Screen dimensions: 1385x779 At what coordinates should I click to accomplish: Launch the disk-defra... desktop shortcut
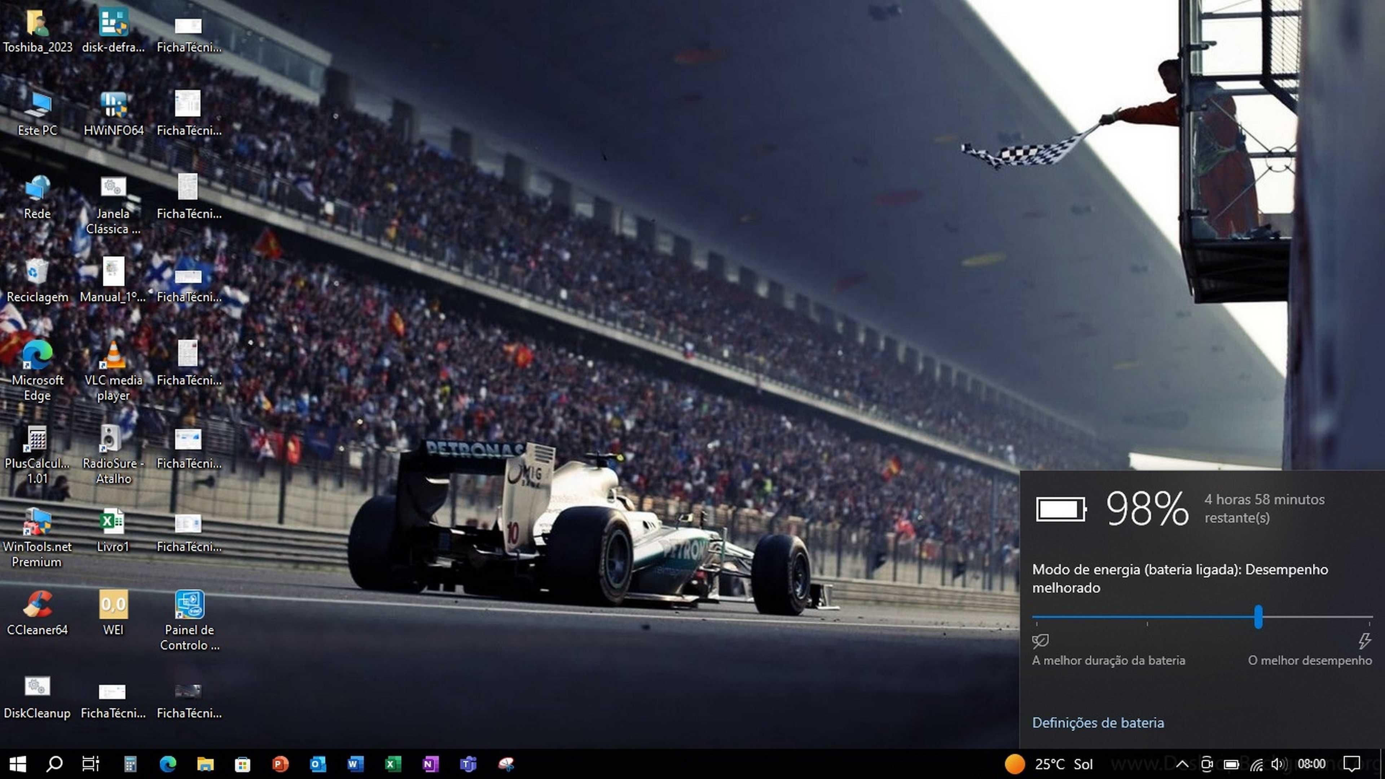point(113,31)
